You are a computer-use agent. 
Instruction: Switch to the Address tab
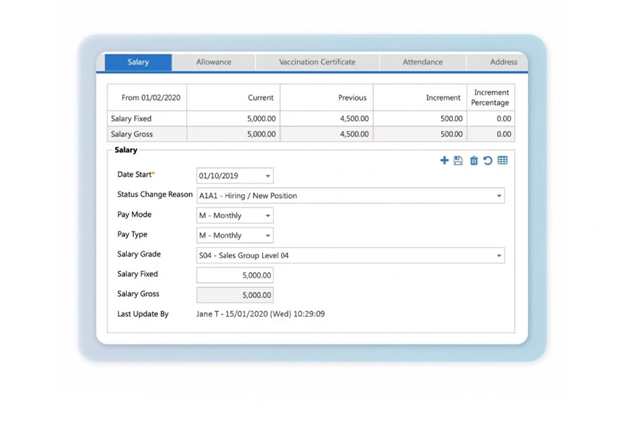coord(503,62)
